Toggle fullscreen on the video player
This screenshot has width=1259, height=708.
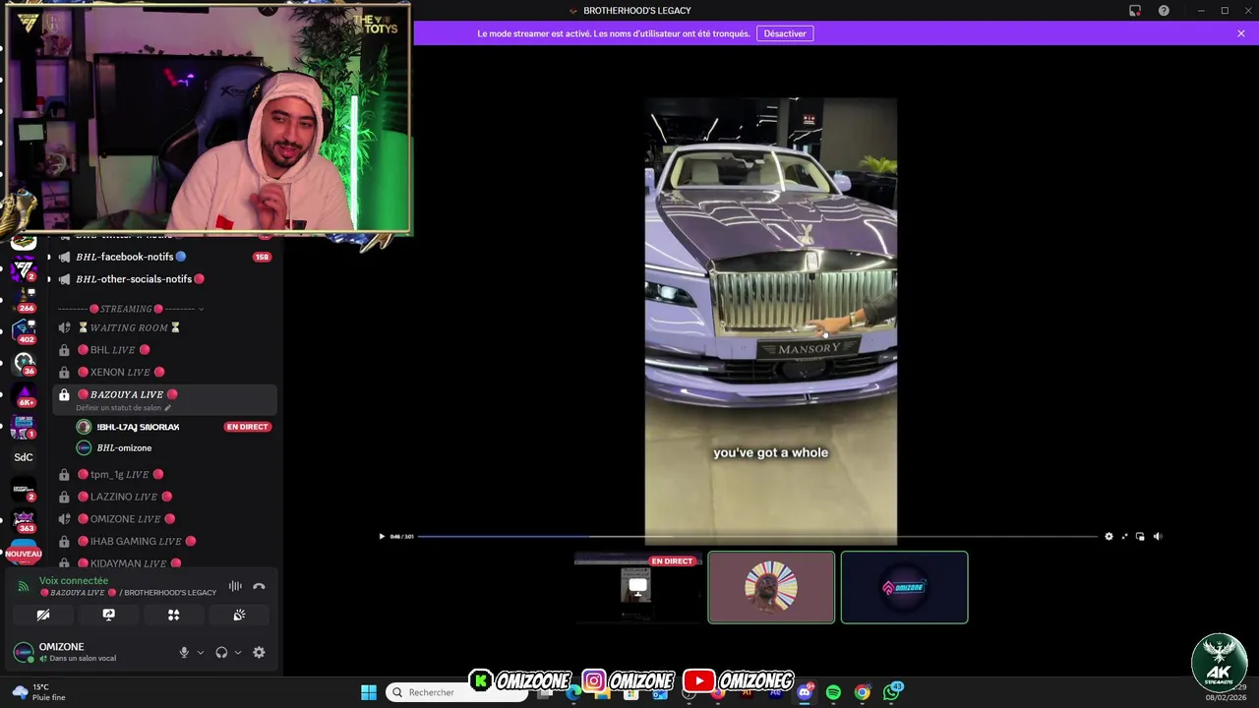tap(1124, 536)
